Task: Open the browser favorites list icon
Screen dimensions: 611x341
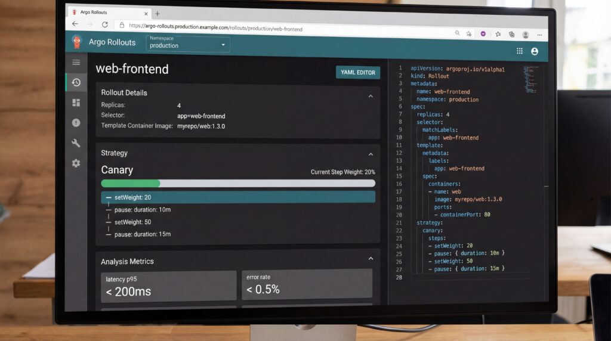Action: tap(498, 34)
